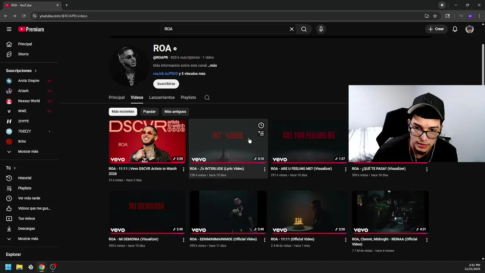Add J's INTERLUDE to watch later

[261, 126]
